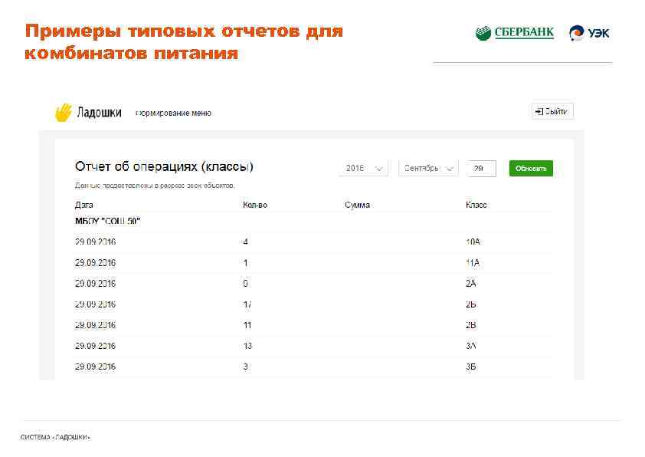Click the Выйти menu option

pos(554,110)
